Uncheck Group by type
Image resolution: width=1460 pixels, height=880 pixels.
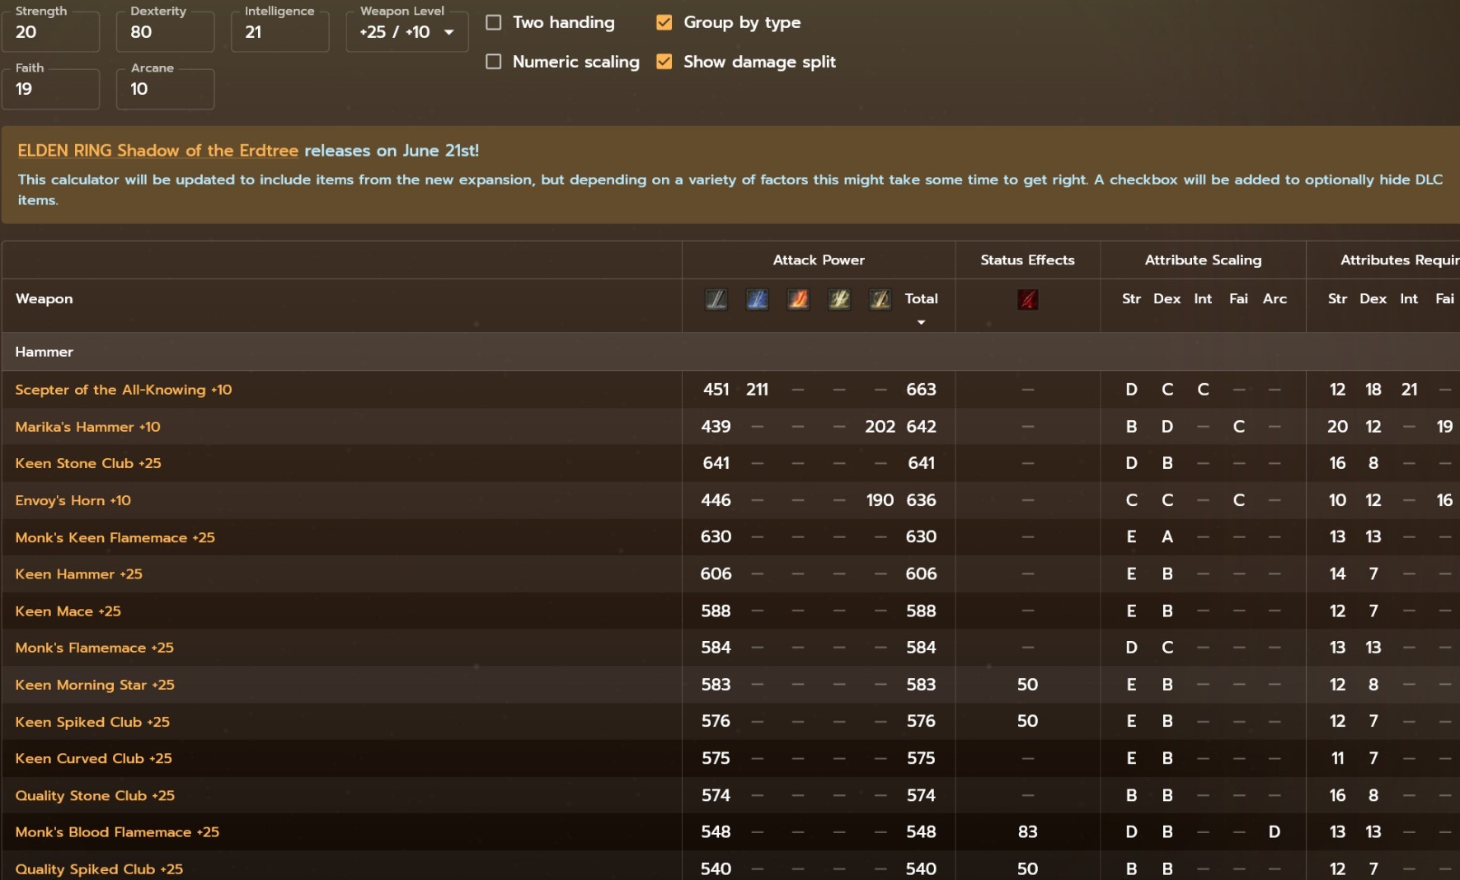tap(664, 22)
